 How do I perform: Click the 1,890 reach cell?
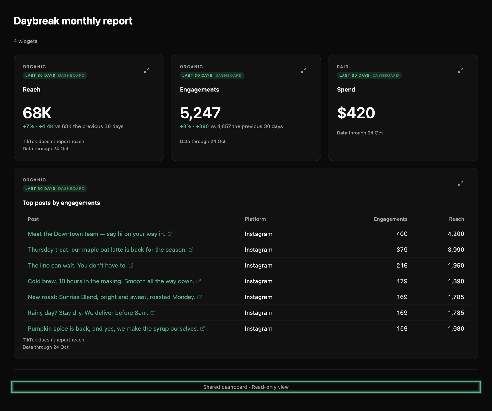click(456, 281)
